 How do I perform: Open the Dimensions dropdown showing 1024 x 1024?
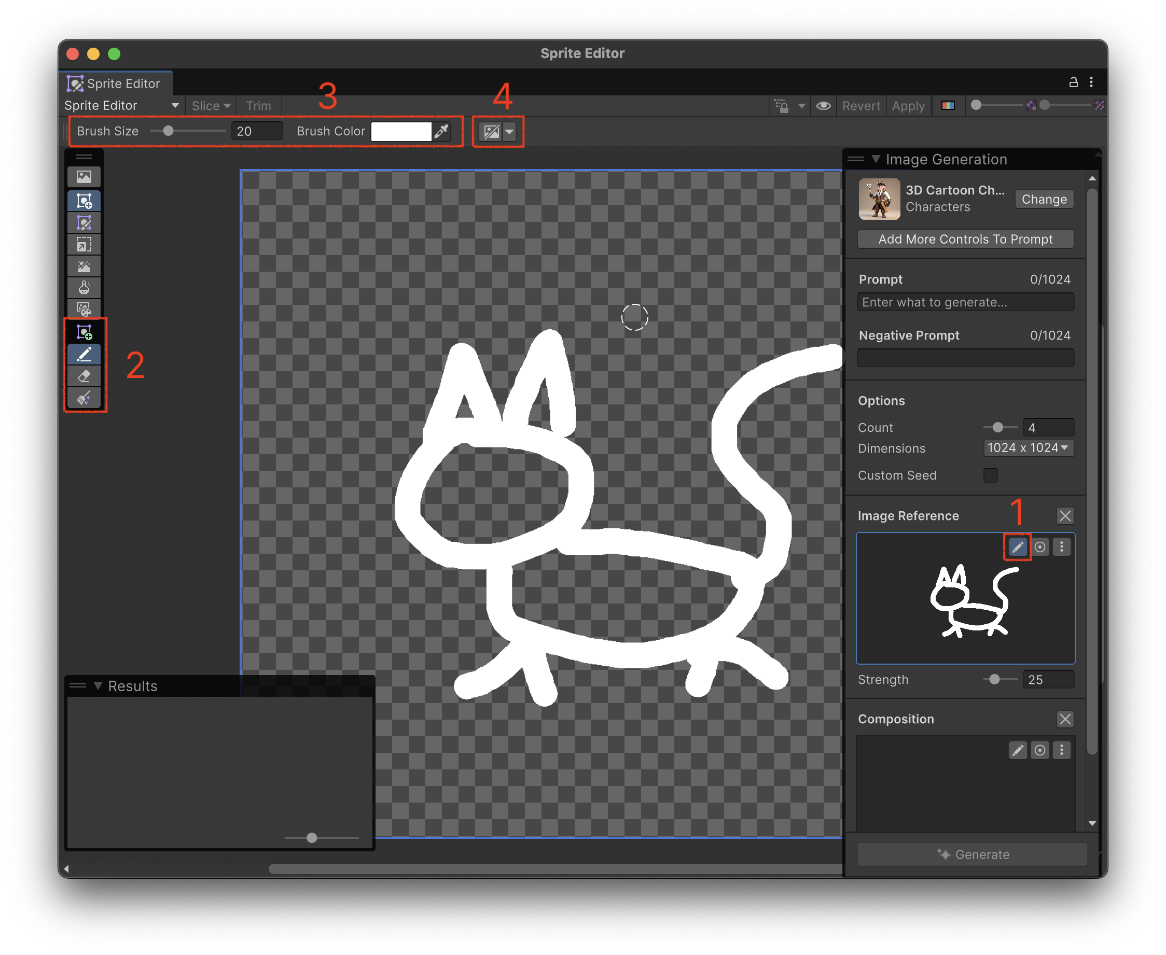[x=1028, y=448]
